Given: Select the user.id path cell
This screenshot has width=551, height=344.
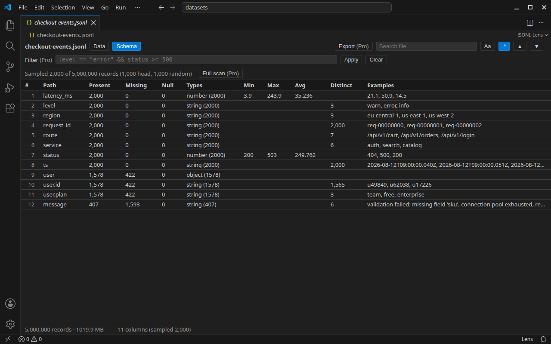Looking at the screenshot, I should point(52,184).
